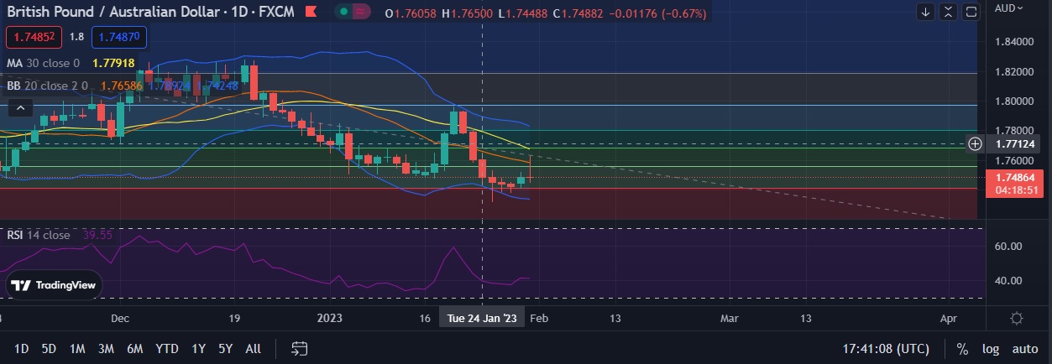Click the TradingView logo
Screen dimensions: 1052x364
pyautogui.click(x=55, y=285)
